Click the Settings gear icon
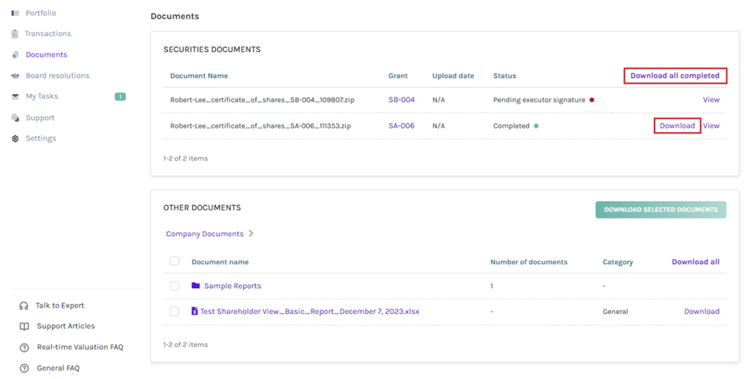The width and height of the screenshot is (744, 379). point(15,138)
